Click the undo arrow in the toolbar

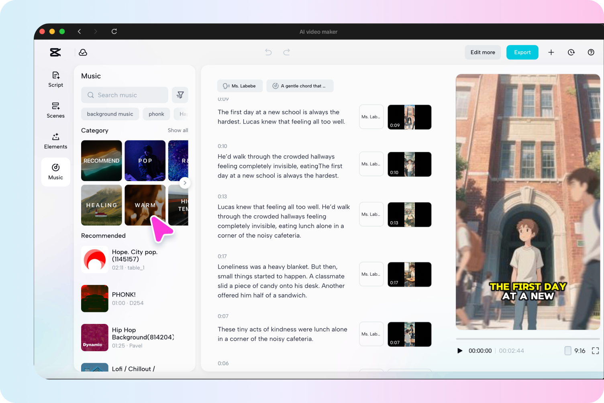click(x=268, y=52)
